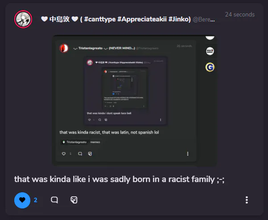This screenshot has width=268, height=220.
Task: Click the nested post's heart icon
Action: pyautogui.click(x=64, y=154)
